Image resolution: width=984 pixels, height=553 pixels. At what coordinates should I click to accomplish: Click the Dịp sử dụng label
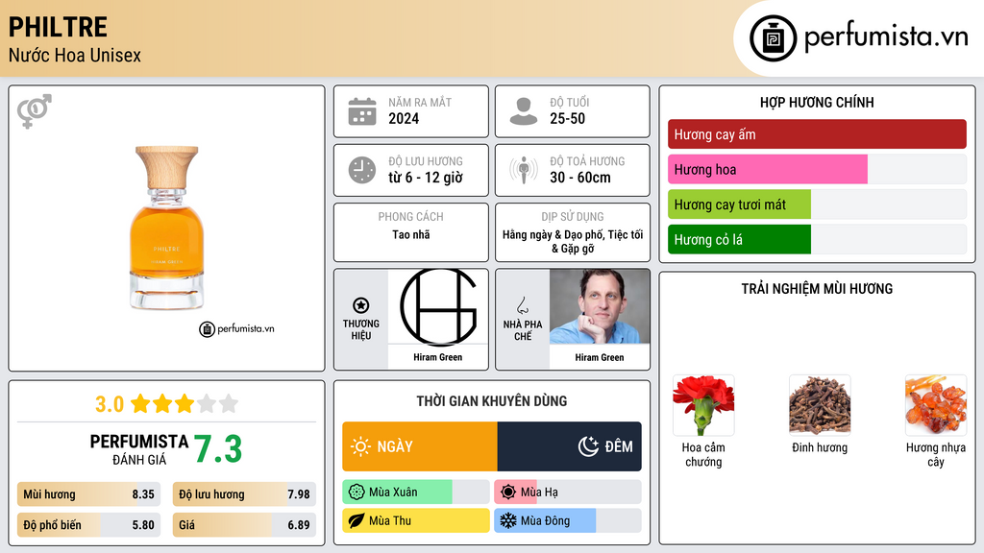(x=573, y=217)
